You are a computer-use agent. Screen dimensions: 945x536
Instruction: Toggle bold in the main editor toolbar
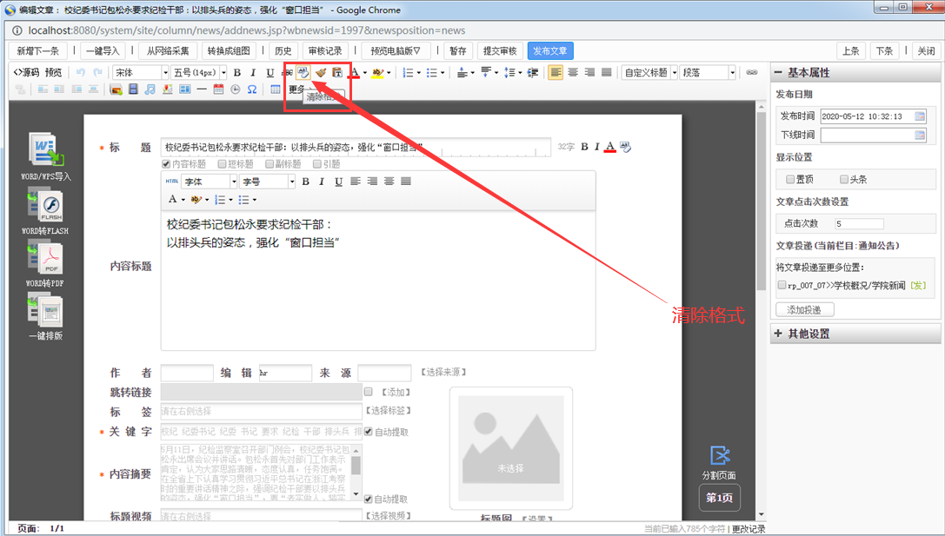(236, 73)
